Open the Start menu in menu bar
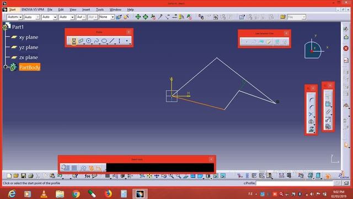353x199 pixels. pos(12,10)
